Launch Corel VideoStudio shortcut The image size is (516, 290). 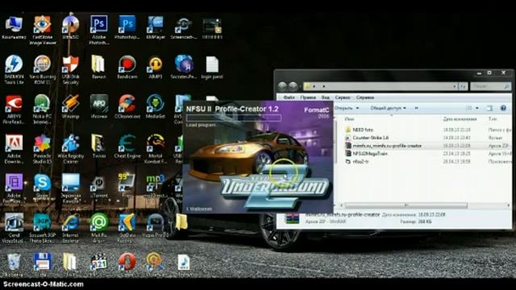tap(14, 228)
